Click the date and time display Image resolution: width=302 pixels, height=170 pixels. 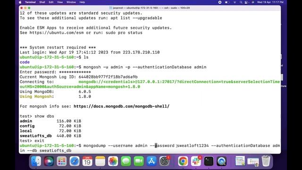(270, 2)
